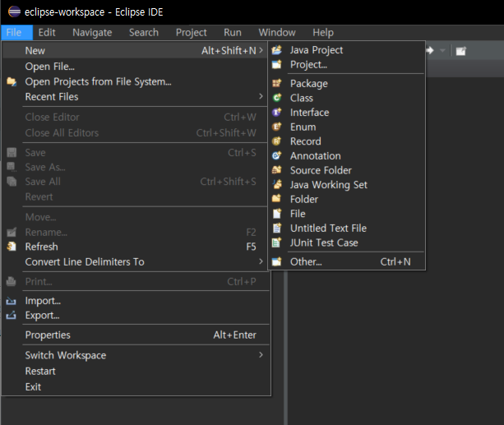Choose Open File... from File menu
The width and height of the screenshot is (504, 425).
tap(135, 67)
